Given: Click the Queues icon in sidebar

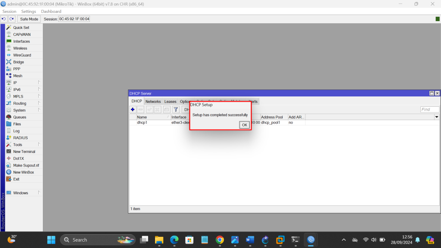Looking at the screenshot, I should 9,117.
